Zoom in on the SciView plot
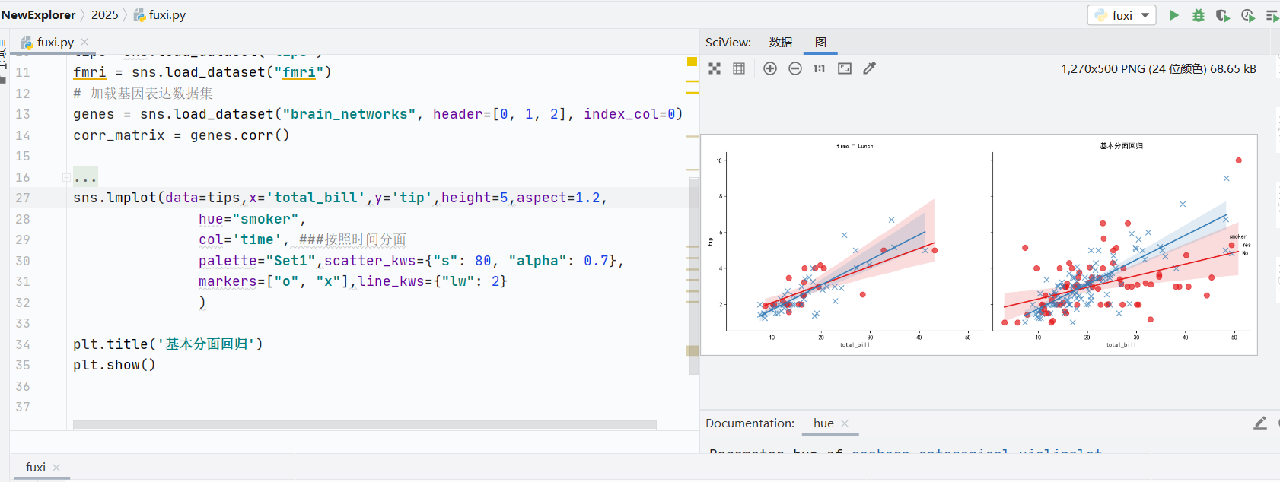Image resolution: width=1280 pixels, height=482 pixels. click(x=770, y=68)
